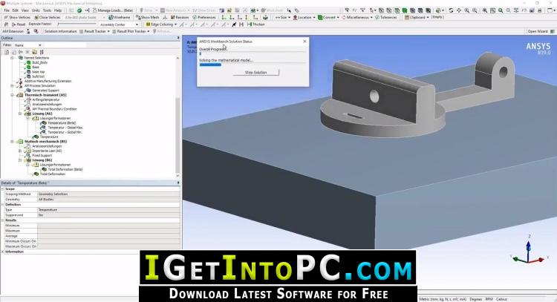
Task: Click the folder icon in the Outline toolbar
Action: [34, 52]
